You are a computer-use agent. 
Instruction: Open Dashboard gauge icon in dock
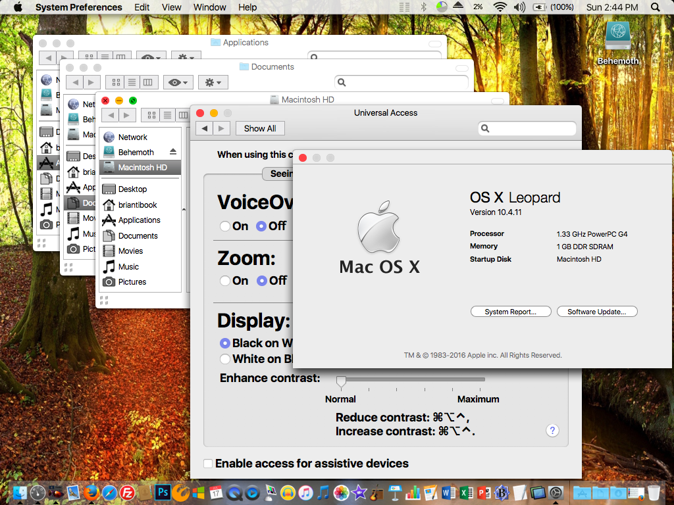(38, 493)
